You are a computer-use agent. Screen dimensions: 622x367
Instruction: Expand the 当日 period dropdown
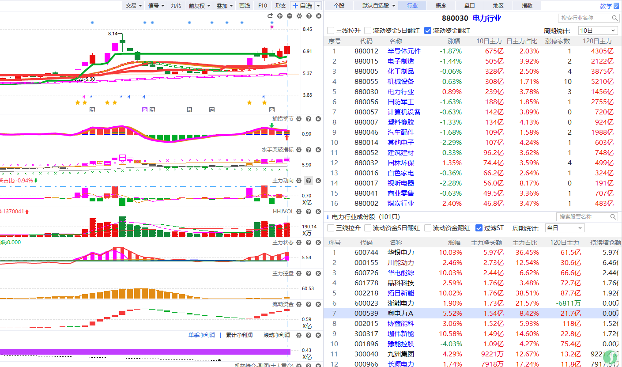[x=565, y=228]
